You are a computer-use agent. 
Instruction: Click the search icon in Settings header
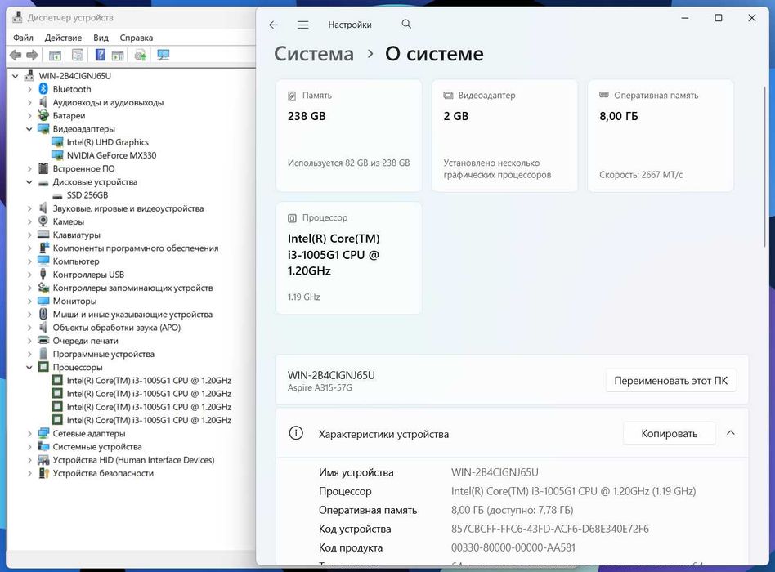[406, 25]
